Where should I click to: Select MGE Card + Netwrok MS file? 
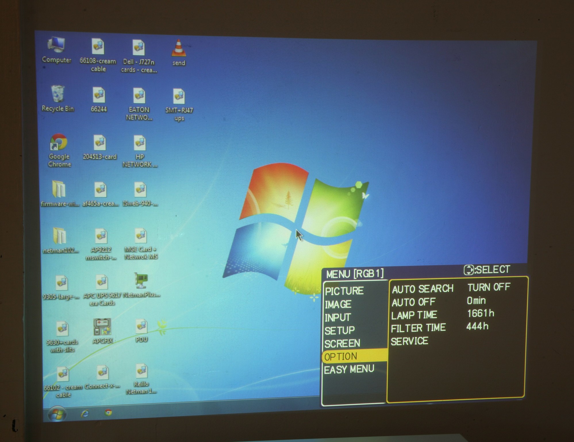coord(141,244)
